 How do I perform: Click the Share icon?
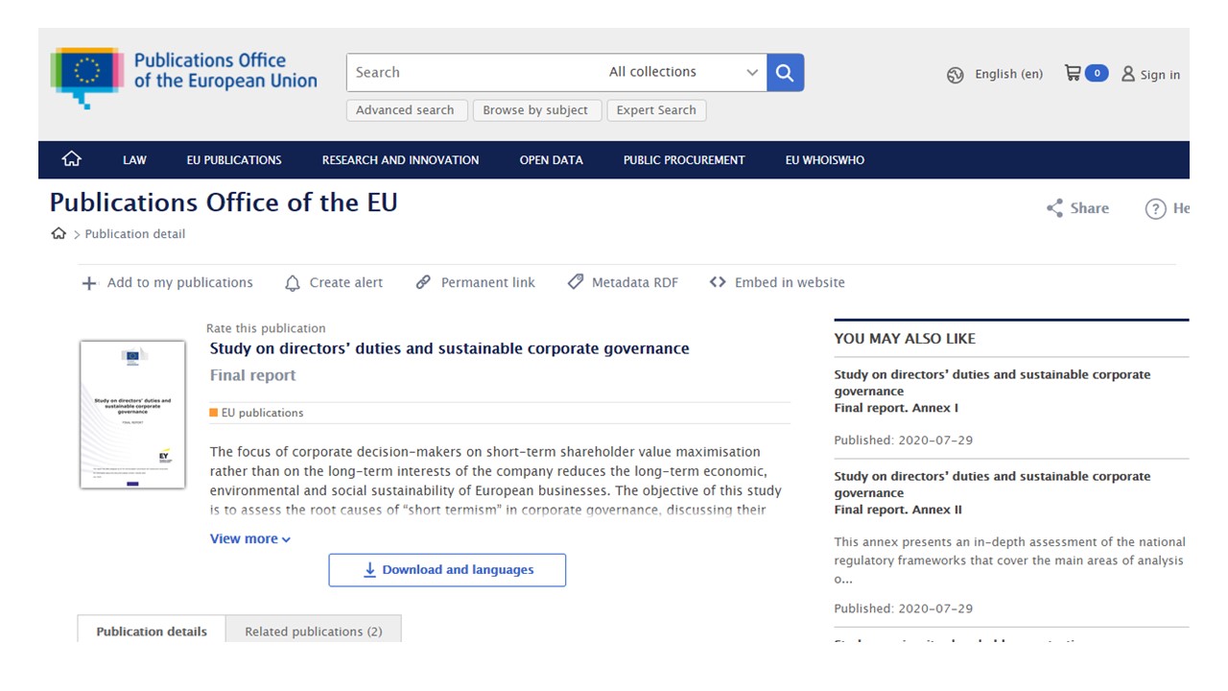click(x=1055, y=208)
